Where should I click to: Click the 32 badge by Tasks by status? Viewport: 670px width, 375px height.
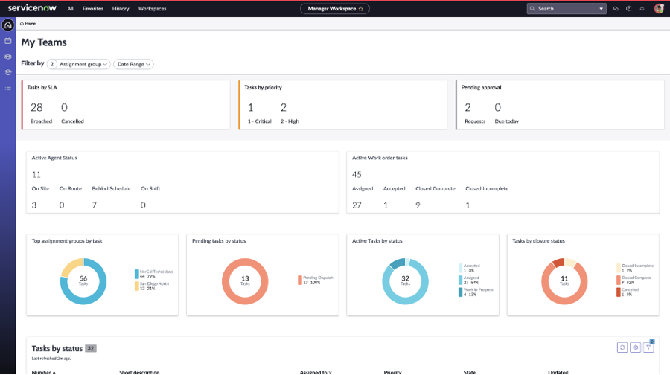[91, 348]
